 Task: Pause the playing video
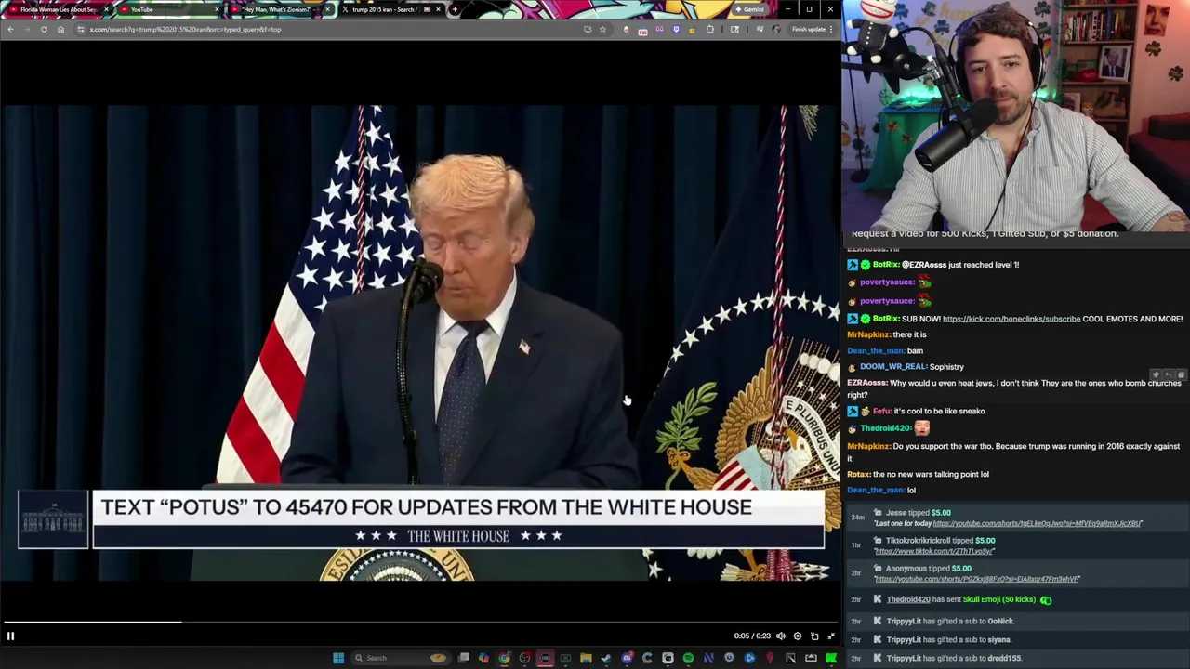point(10,636)
